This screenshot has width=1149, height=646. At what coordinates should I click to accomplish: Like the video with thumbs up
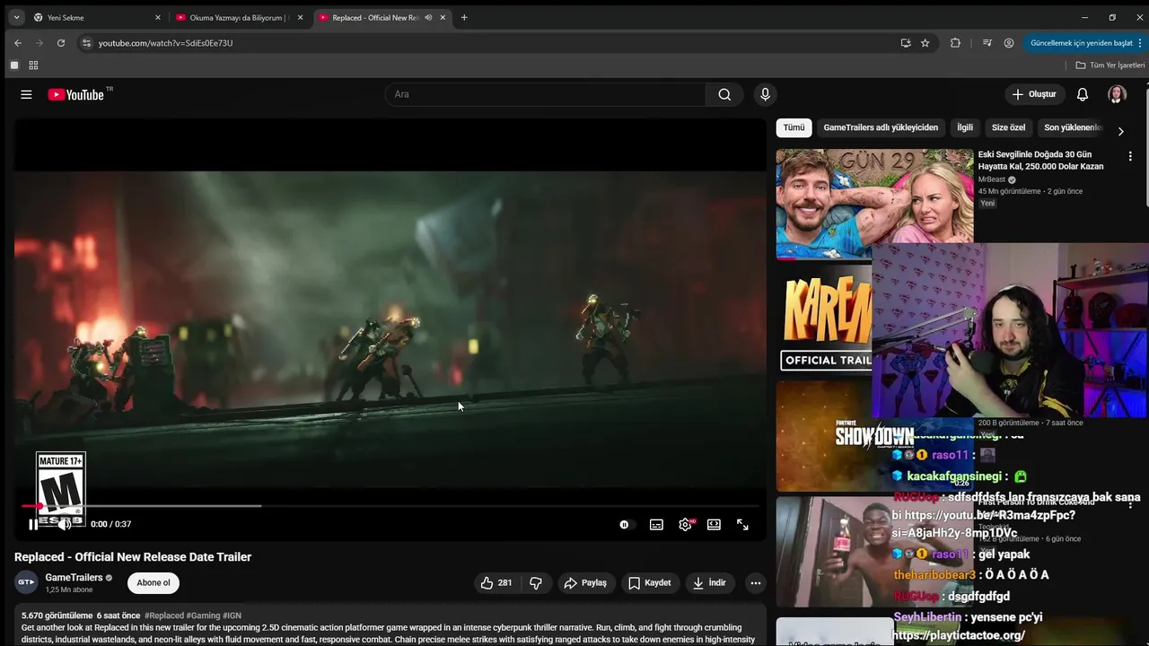pyautogui.click(x=496, y=582)
